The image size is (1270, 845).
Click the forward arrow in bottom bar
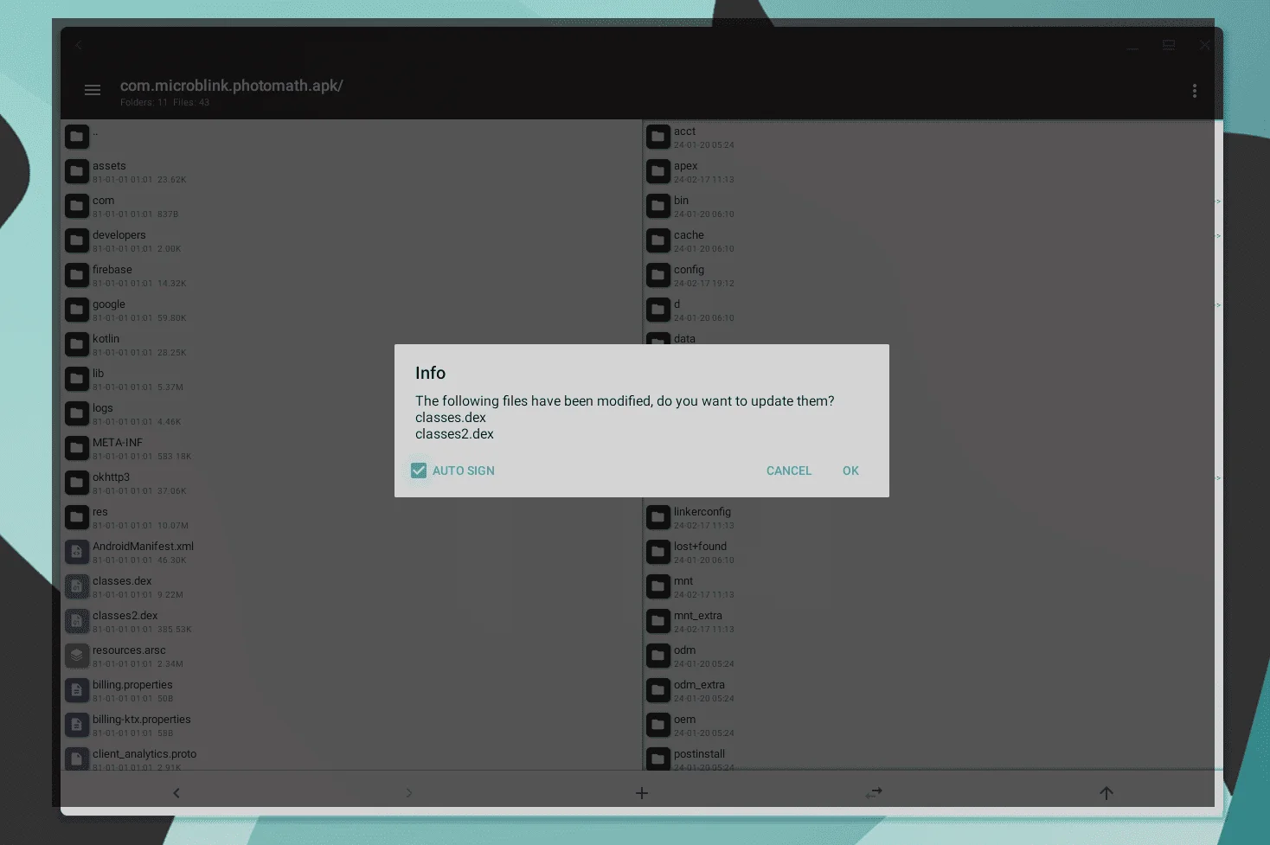[409, 793]
